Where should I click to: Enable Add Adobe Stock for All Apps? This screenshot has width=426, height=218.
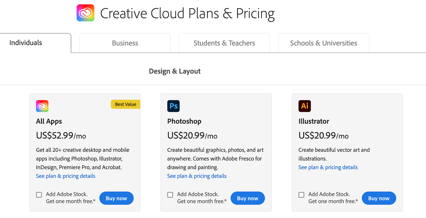[39, 195]
